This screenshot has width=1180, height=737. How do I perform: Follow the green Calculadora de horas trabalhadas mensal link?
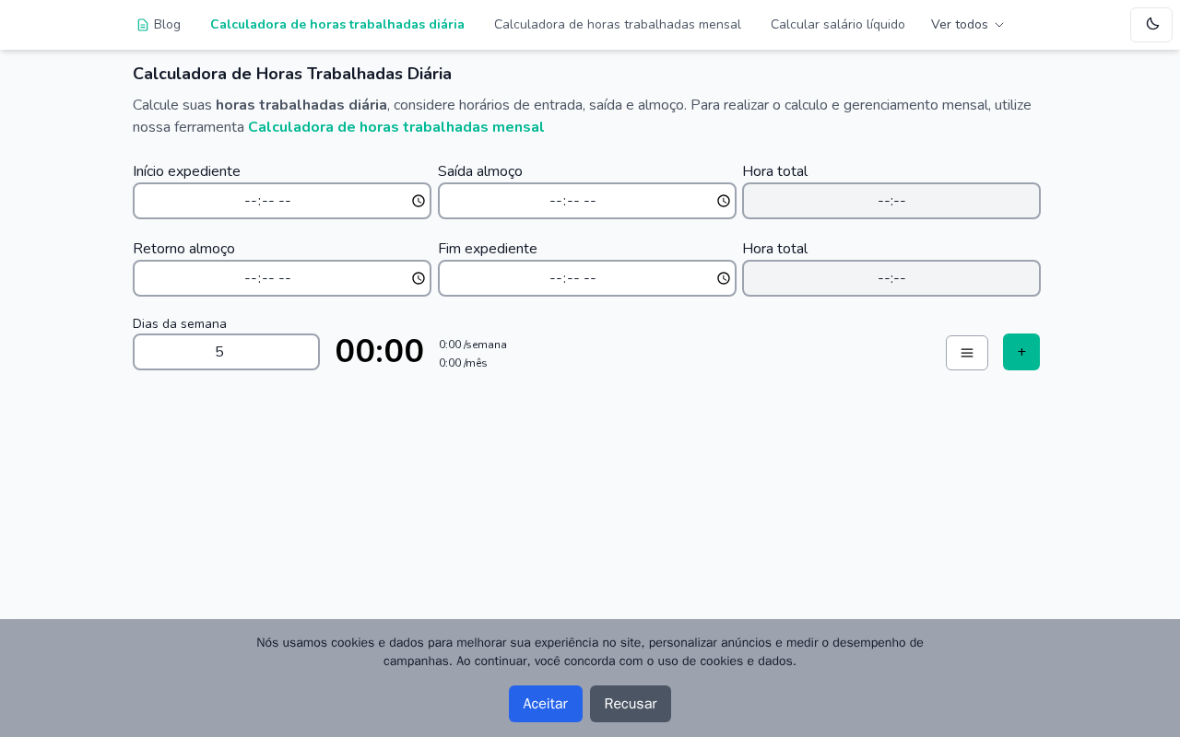(395, 127)
